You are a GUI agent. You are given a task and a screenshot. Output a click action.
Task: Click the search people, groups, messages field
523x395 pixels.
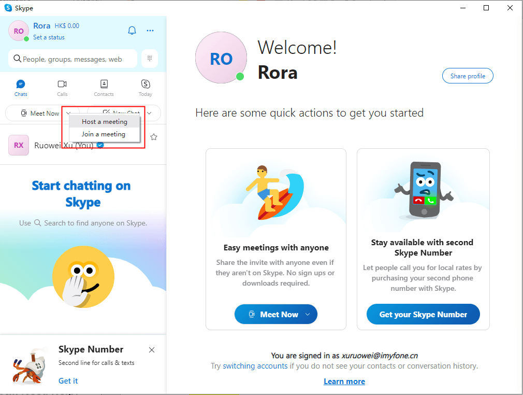72,59
